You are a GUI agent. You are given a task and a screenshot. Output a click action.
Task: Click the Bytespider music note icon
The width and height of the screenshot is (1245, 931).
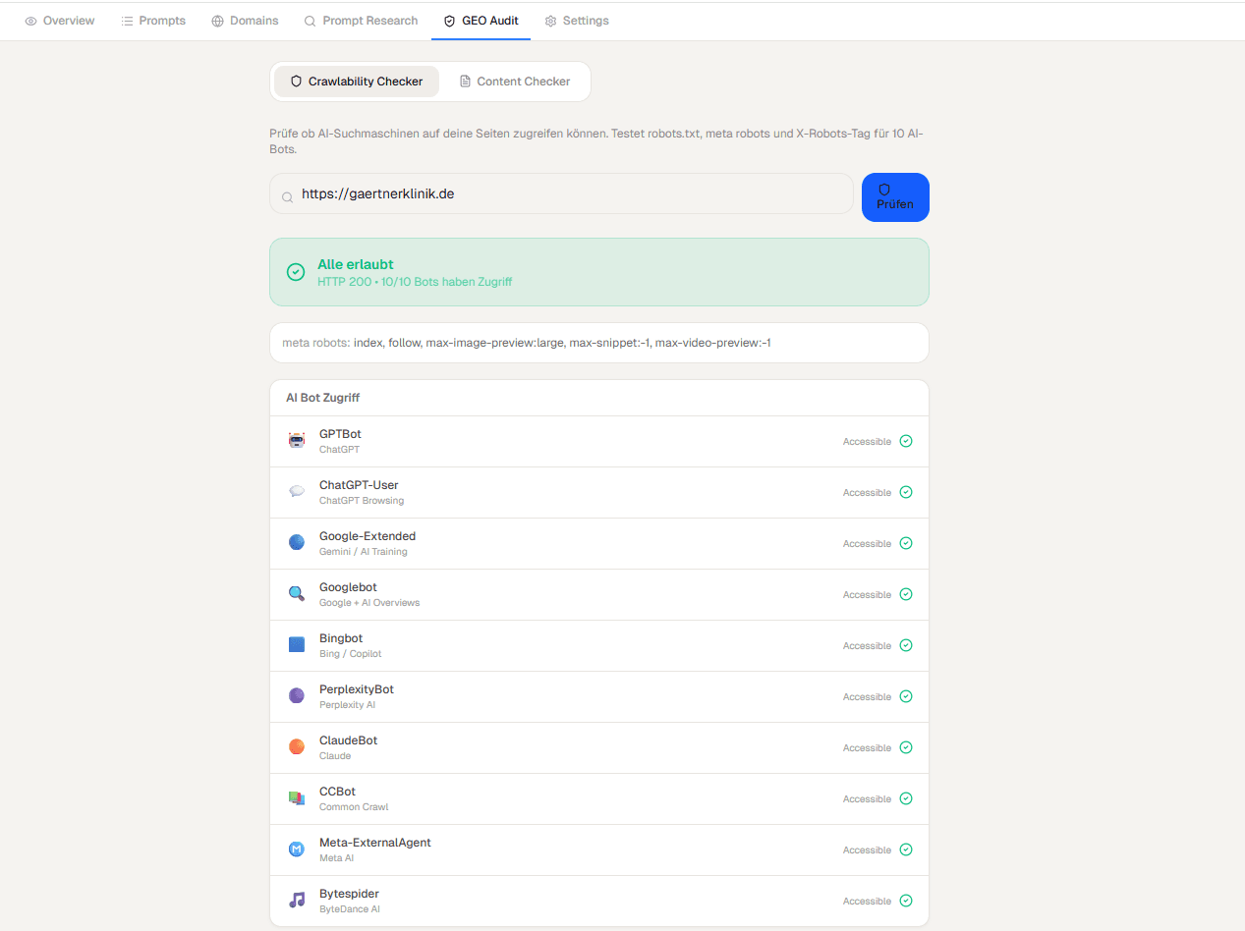[x=297, y=900]
